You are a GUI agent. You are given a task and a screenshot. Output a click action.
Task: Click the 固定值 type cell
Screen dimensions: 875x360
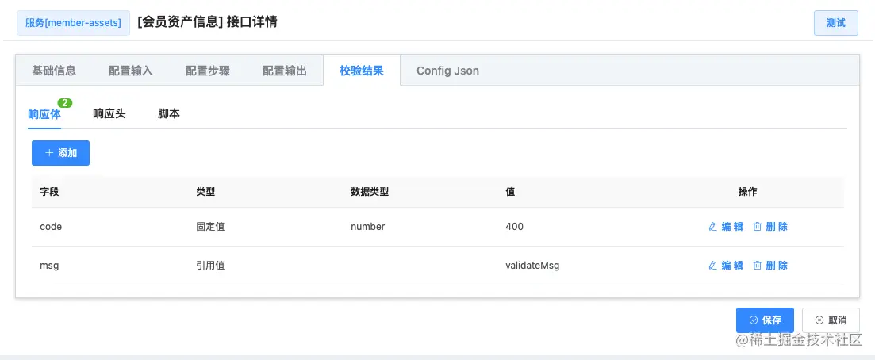click(x=210, y=227)
